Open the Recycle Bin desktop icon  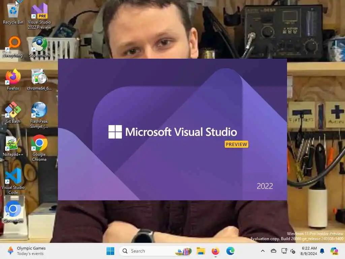[13, 13]
